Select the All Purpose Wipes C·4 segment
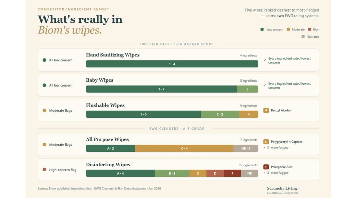The height and width of the screenshot is (198, 357). tap(184, 148)
